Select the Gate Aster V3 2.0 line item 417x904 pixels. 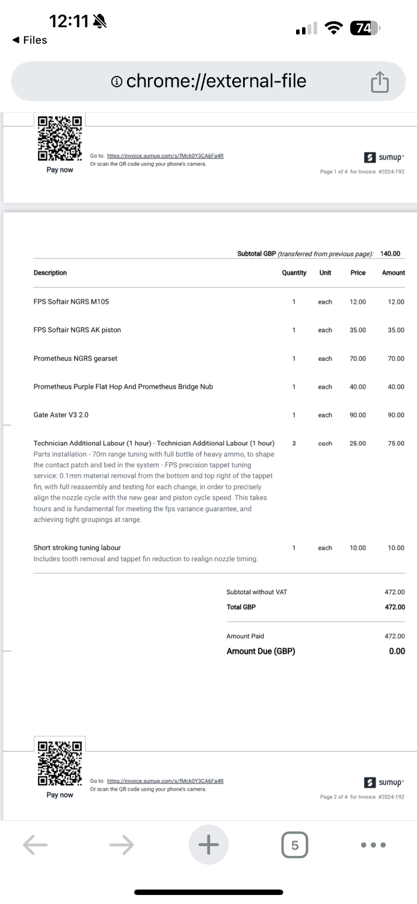[x=61, y=415]
